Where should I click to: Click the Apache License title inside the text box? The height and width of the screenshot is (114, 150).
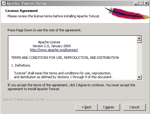click(49, 42)
